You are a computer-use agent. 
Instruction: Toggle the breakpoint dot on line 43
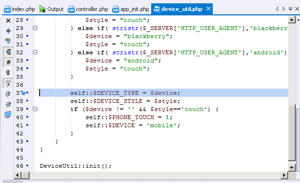(x=27, y=141)
